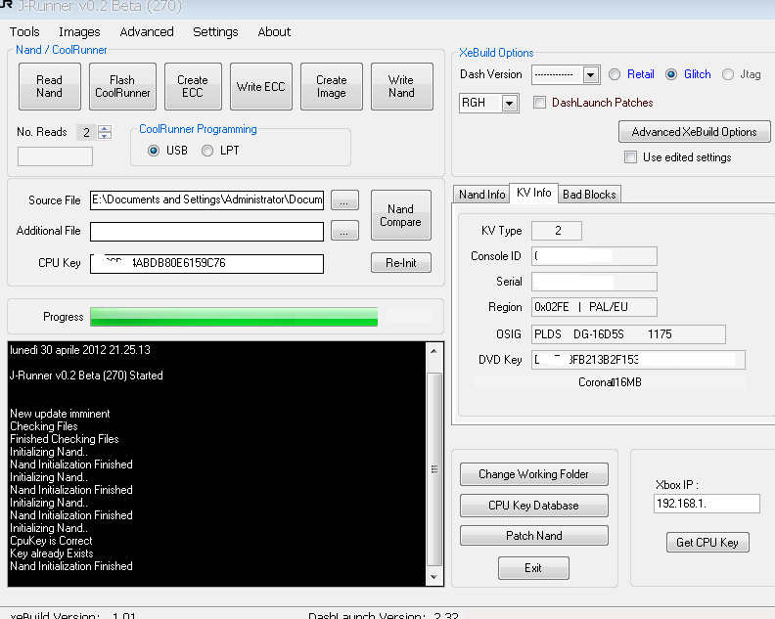The image size is (775, 619).
Task: Check Use edited settings
Action: pyautogui.click(x=631, y=157)
